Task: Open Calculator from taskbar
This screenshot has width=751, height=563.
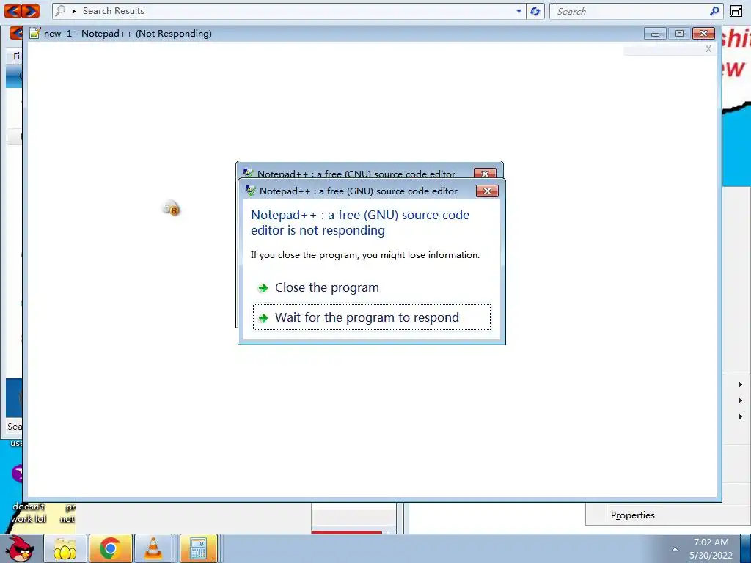Action: coord(198,548)
